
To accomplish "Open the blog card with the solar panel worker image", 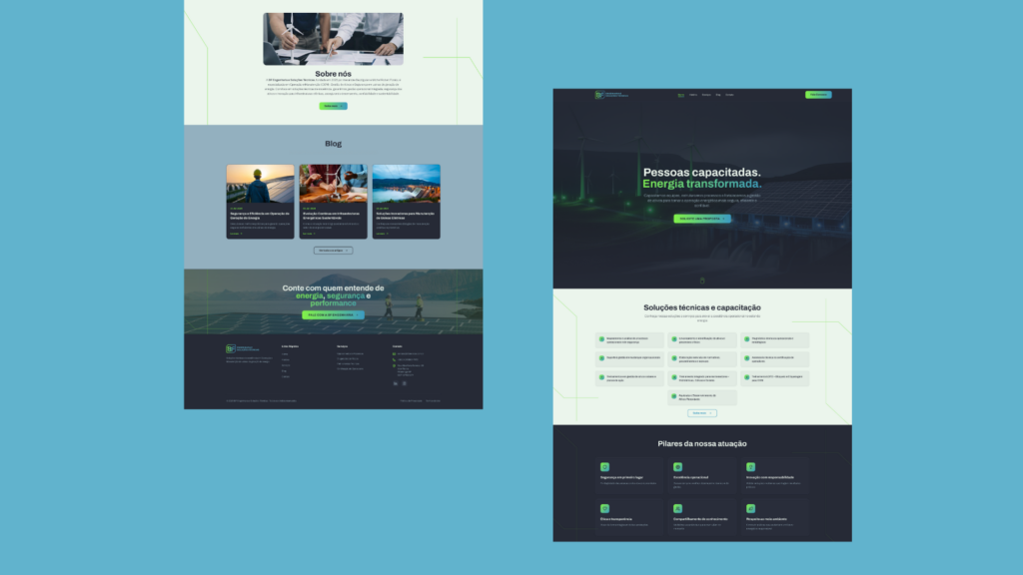I will [260, 202].
